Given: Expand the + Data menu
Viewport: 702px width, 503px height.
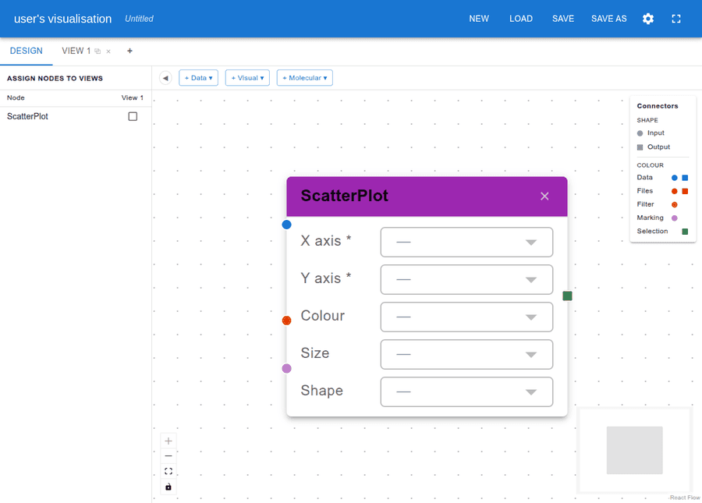Looking at the screenshot, I should point(198,78).
